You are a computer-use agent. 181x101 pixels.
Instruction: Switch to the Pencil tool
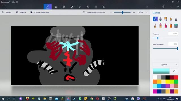pyautogui.click(x=155, y=26)
